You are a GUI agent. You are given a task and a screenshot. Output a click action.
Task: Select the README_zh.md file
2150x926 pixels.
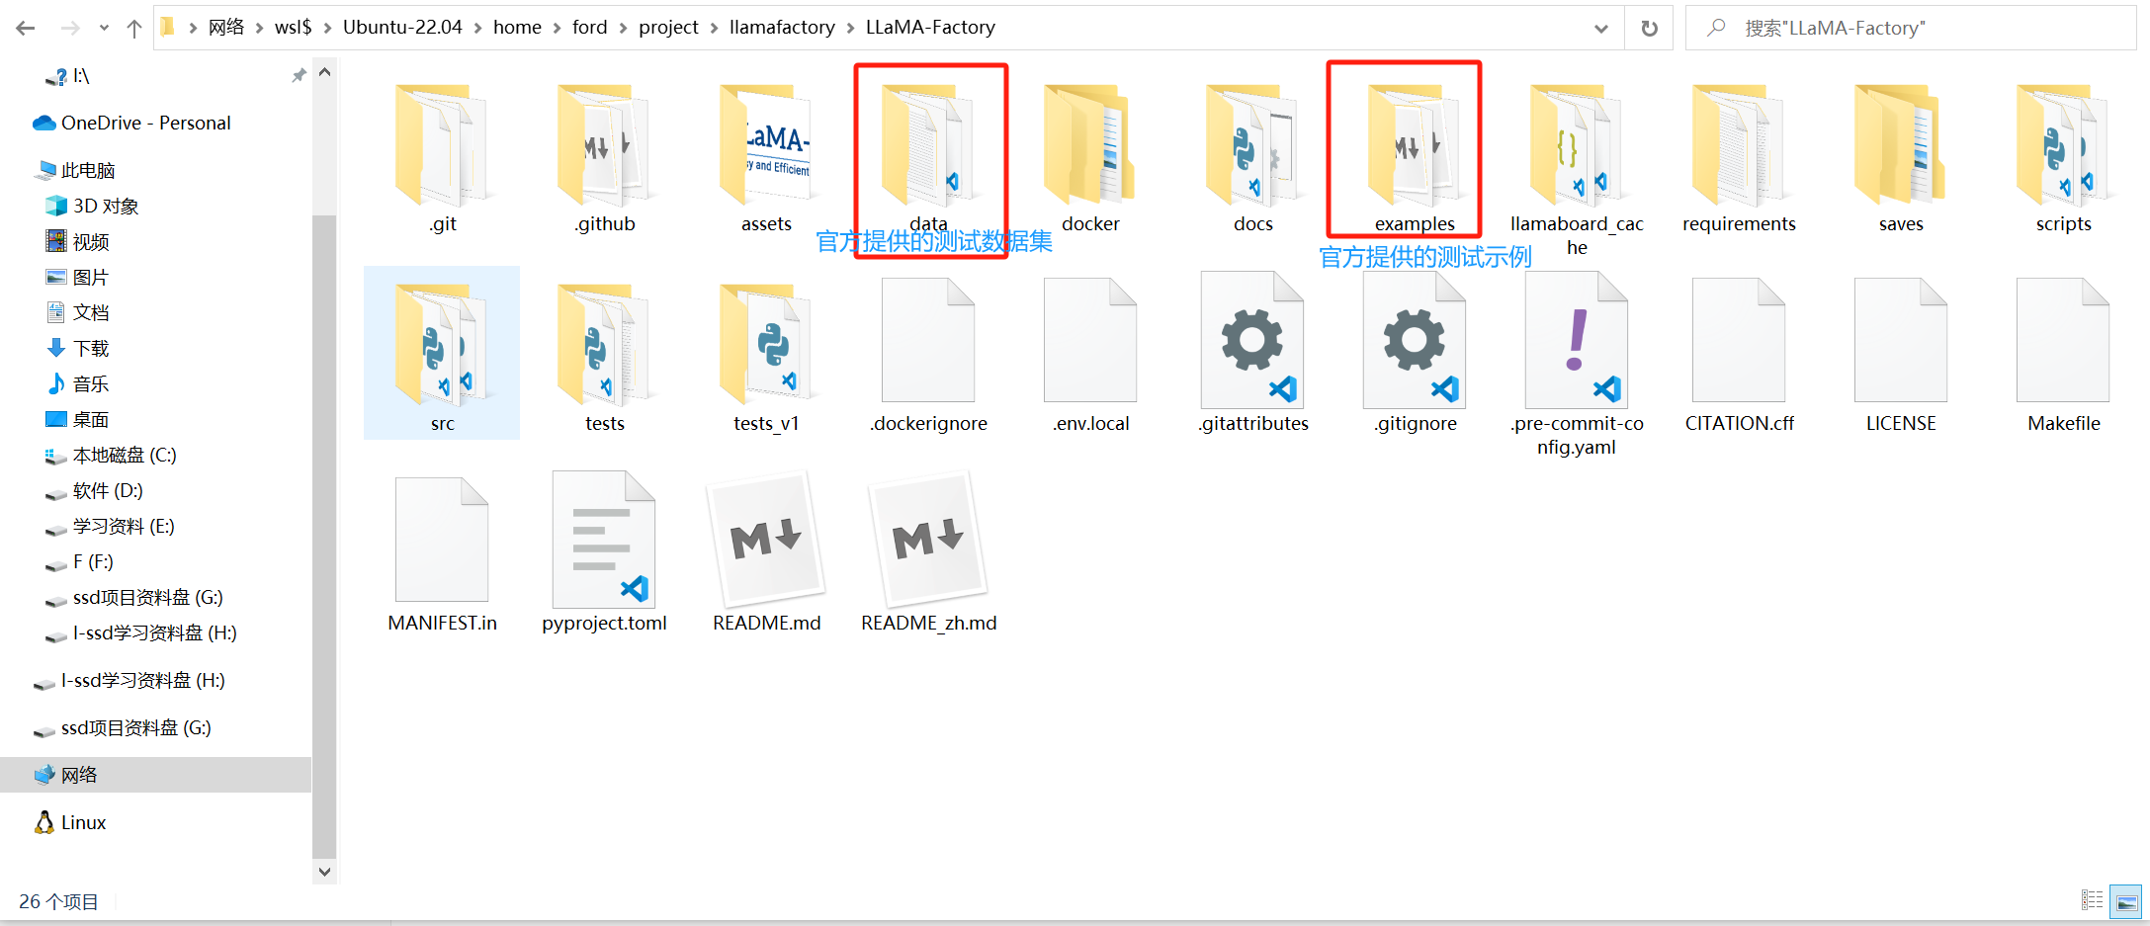click(x=928, y=553)
